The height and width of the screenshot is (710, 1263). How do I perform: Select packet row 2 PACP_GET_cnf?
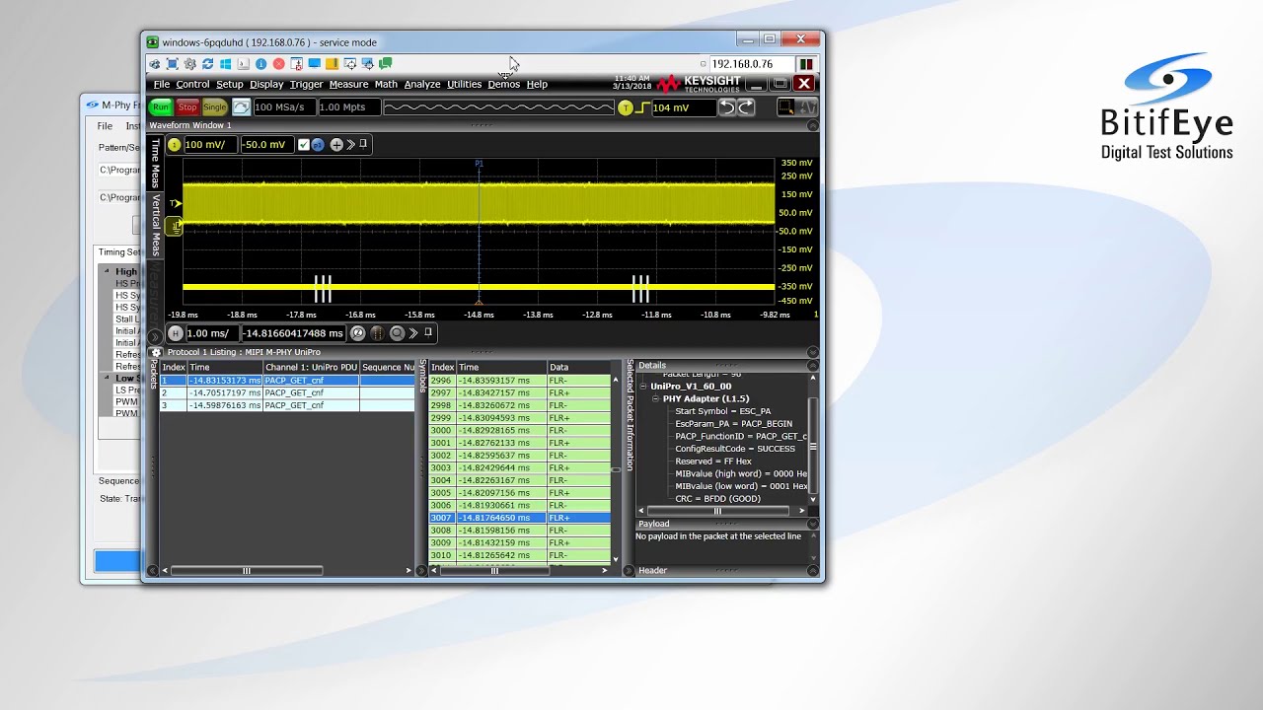[x=287, y=392]
